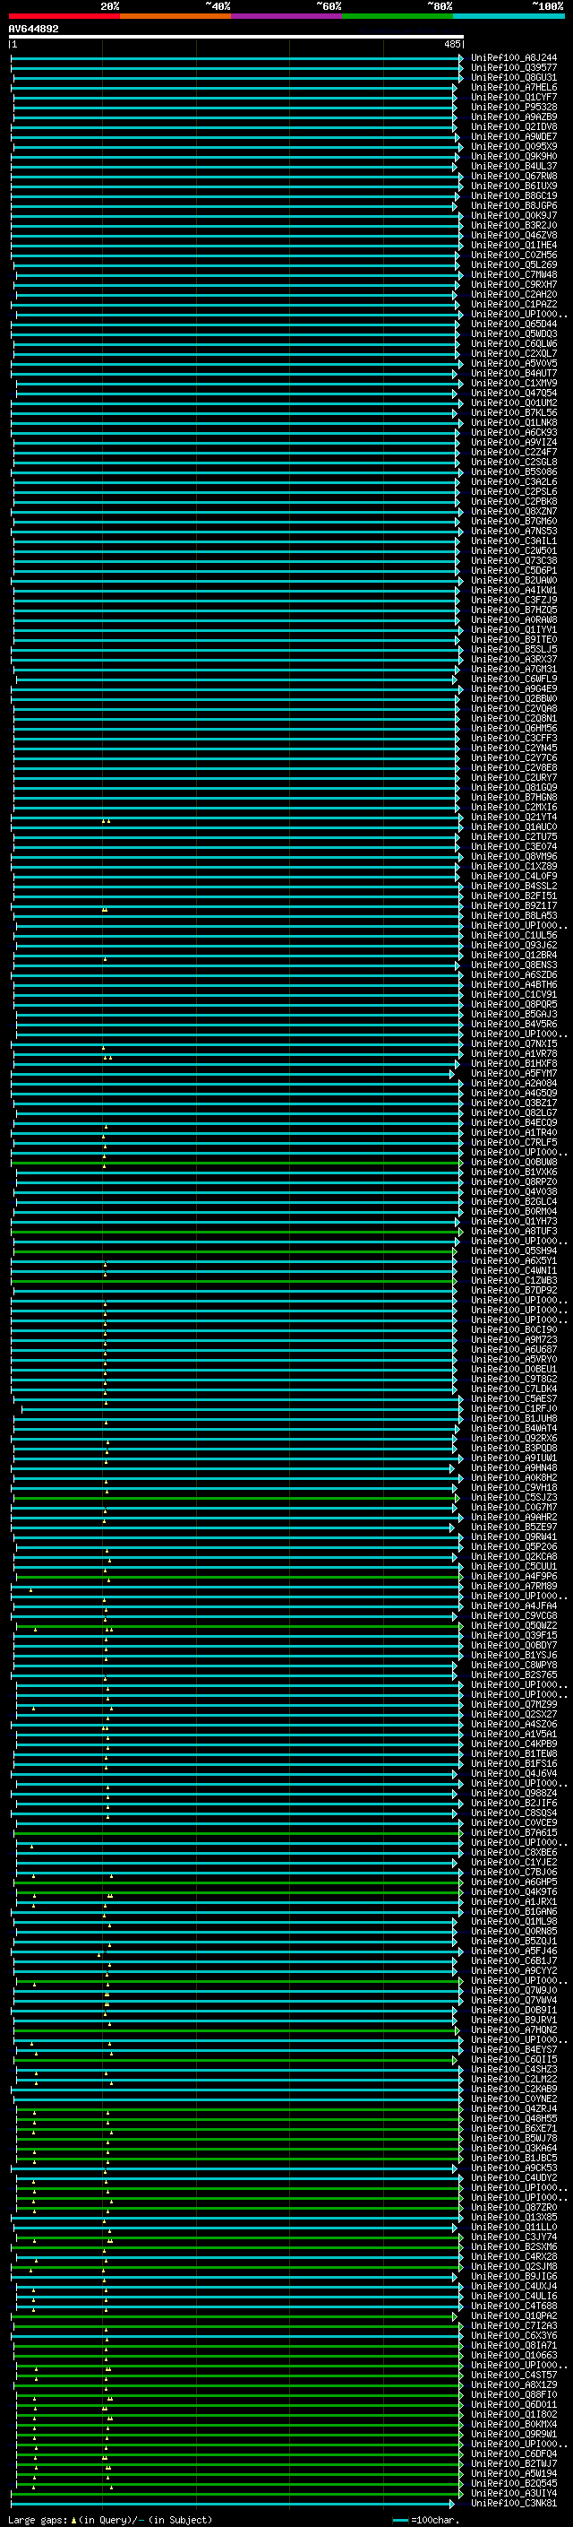Select label UniRef100_C5SJZ3
Image resolution: width=573 pixels, height=2527 pixels.
click(x=513, y=1497)
